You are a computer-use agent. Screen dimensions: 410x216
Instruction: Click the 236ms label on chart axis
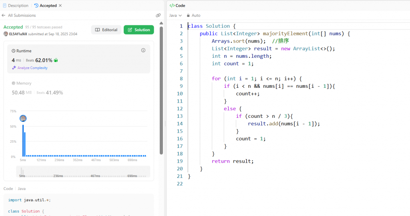point(59,160)
